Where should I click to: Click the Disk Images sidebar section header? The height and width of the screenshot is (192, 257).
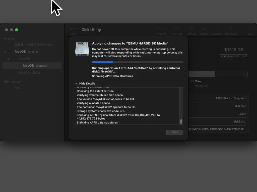click(12, 81)
